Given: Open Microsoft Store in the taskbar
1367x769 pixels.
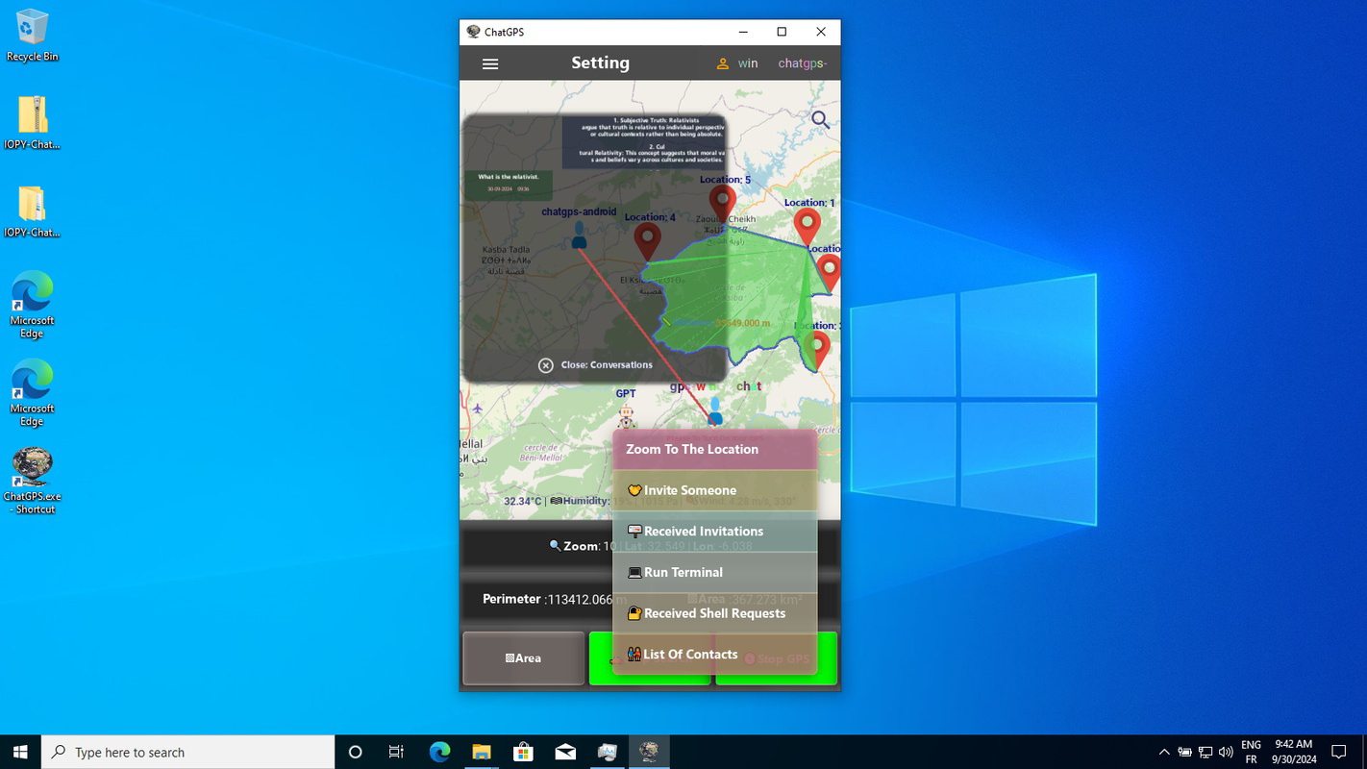Looking at the screenshot, I should pyautogui.click(x=524, y=752).
